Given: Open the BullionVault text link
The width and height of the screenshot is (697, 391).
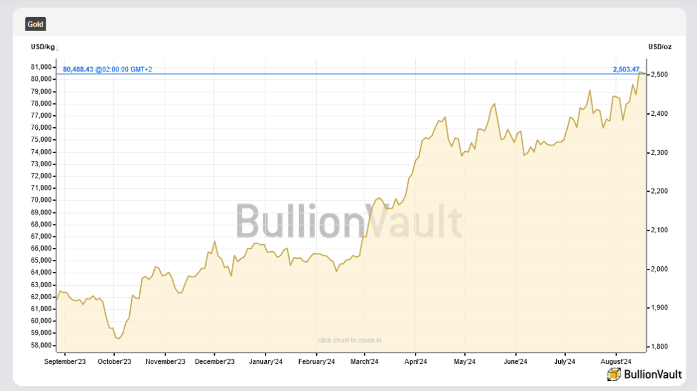Looking at the screenshot, I should point(653,374).
